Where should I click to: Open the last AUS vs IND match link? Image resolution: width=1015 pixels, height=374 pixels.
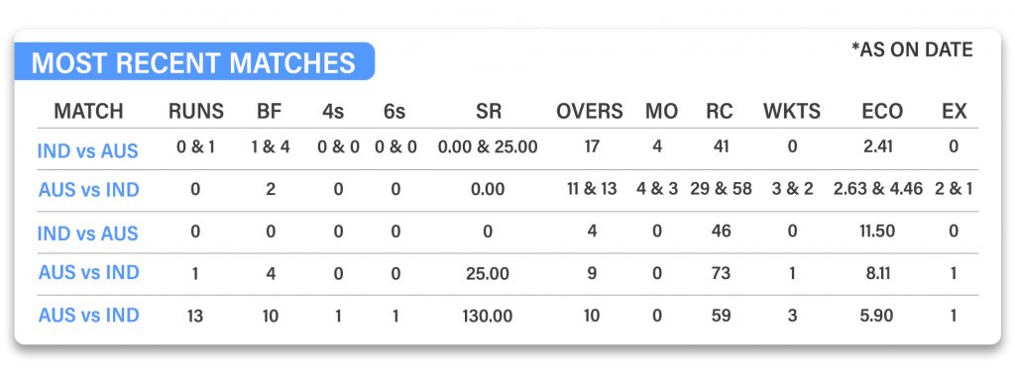[88, 316]
